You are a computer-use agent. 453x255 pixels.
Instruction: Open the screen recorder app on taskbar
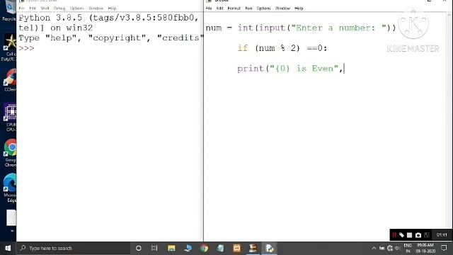point(253,248)
